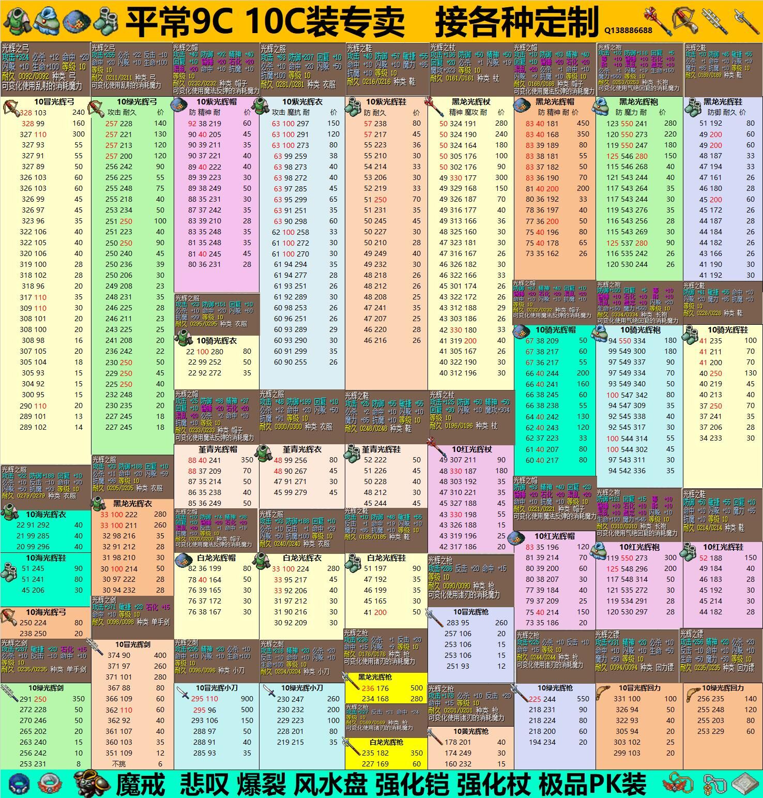Select the 黑龙光辉枪 section header
This screenshot has height=798, width=763.
[375, 677]
